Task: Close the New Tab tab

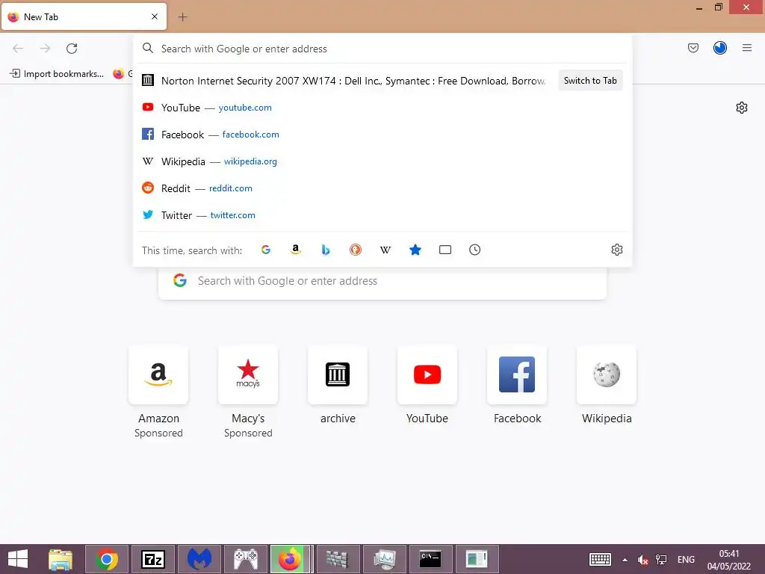Action: click(155, 16)
